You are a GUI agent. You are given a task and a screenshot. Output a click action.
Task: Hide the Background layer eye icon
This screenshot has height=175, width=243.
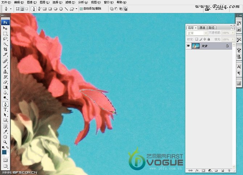[x=188, y=46]
